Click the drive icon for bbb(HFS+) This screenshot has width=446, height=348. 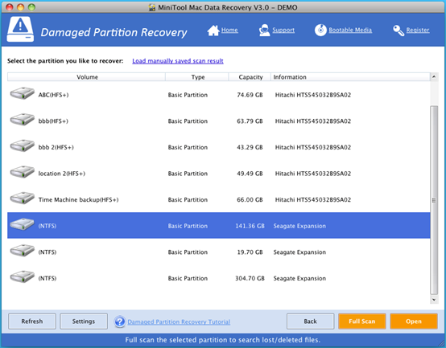click(23, 120)
